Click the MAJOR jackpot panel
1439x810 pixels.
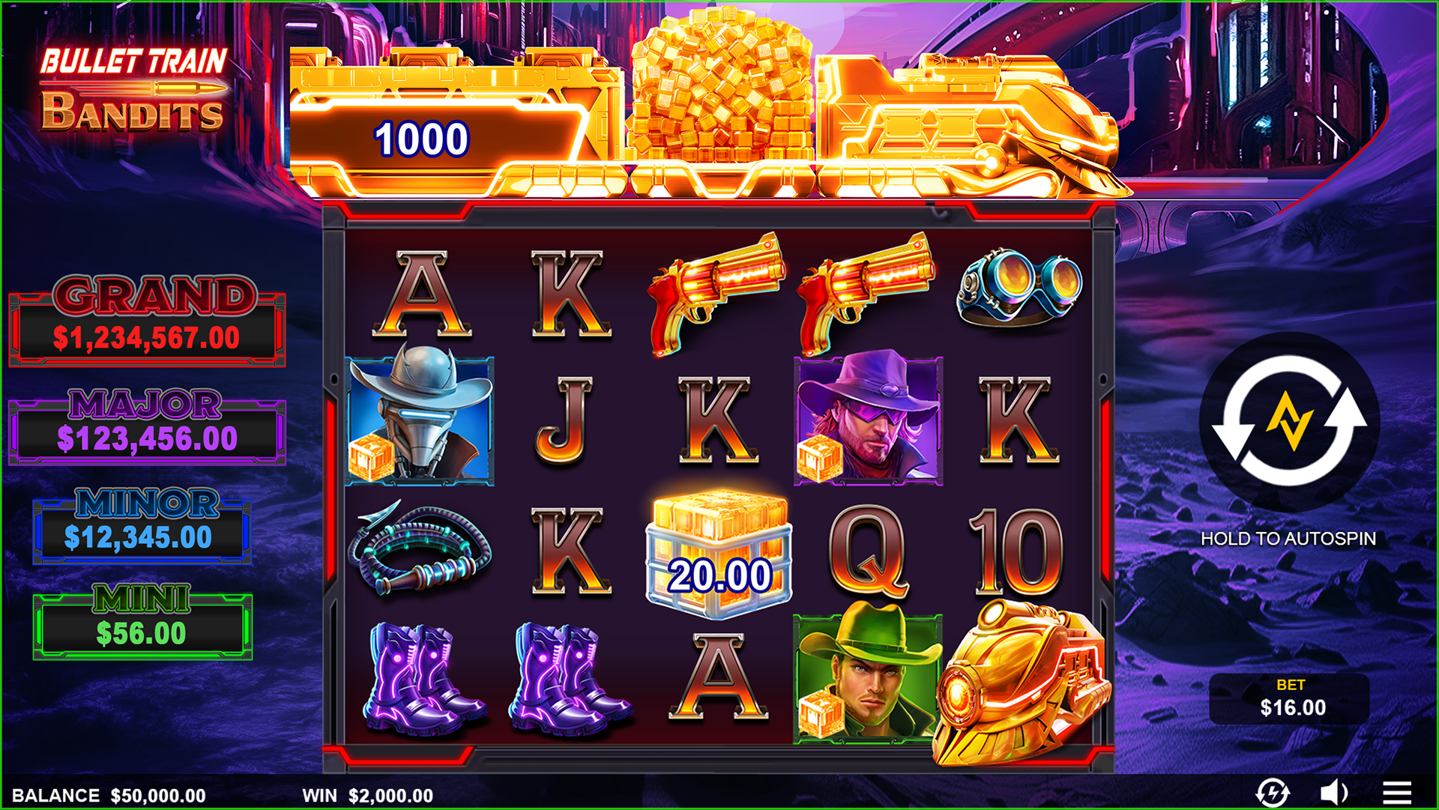(x=147, y=425)
